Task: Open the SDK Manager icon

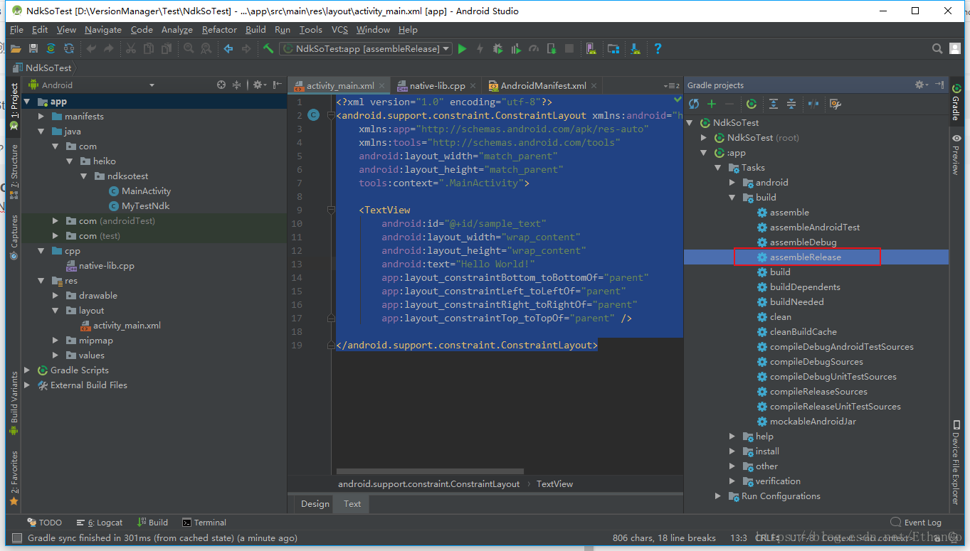Action: [x=635, y=48]
